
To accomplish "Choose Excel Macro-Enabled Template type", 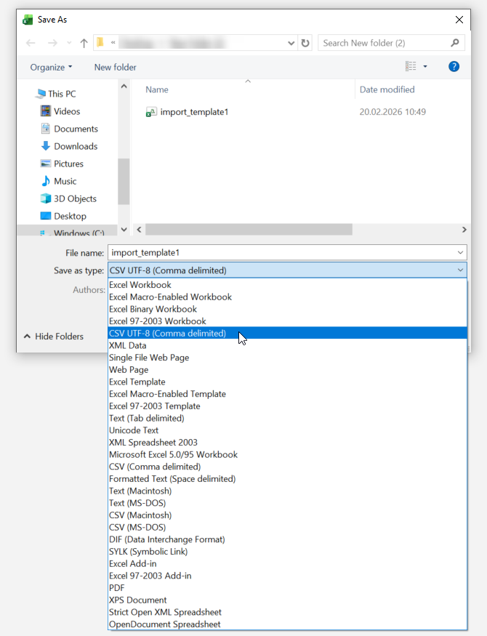I will pos(288,394).
